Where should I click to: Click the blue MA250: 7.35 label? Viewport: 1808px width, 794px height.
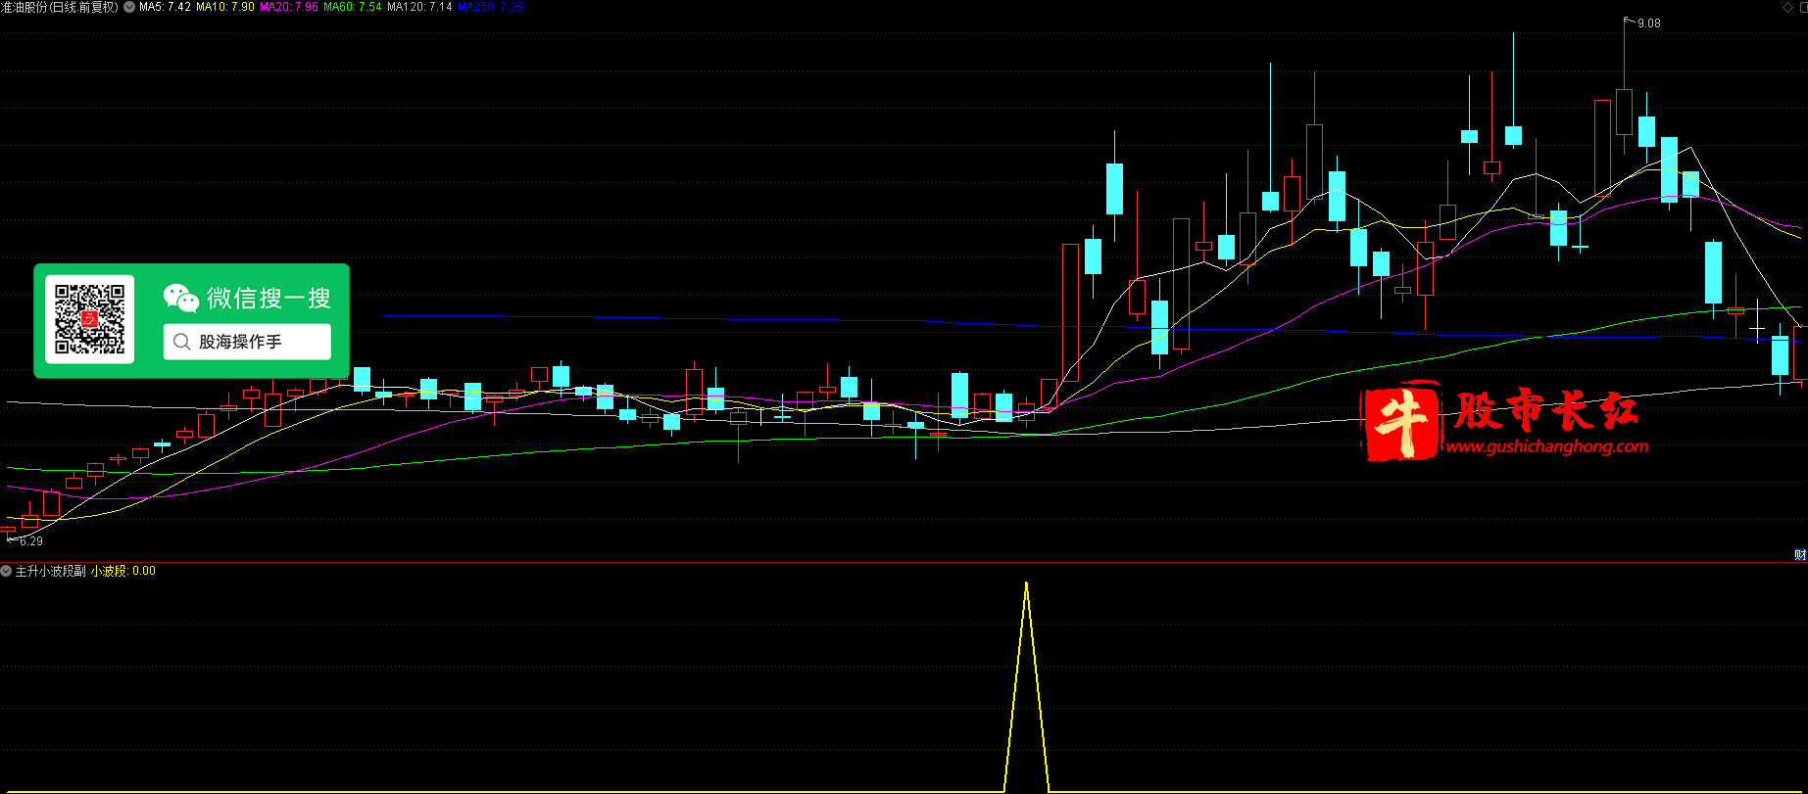tap(490, 7)
